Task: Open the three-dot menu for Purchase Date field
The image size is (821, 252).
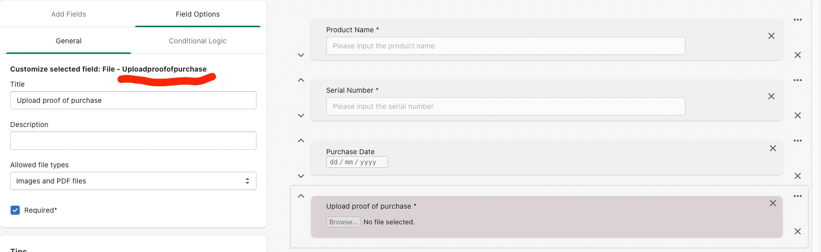Action: 797,141
